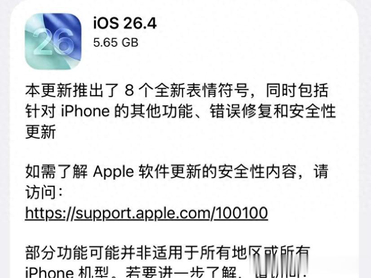Click the 100100 part of the URL

241,213
